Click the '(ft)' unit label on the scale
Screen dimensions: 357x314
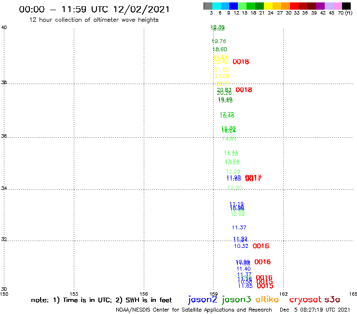[349, 13]
